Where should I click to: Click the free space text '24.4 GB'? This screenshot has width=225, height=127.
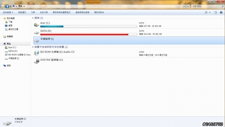147,34
